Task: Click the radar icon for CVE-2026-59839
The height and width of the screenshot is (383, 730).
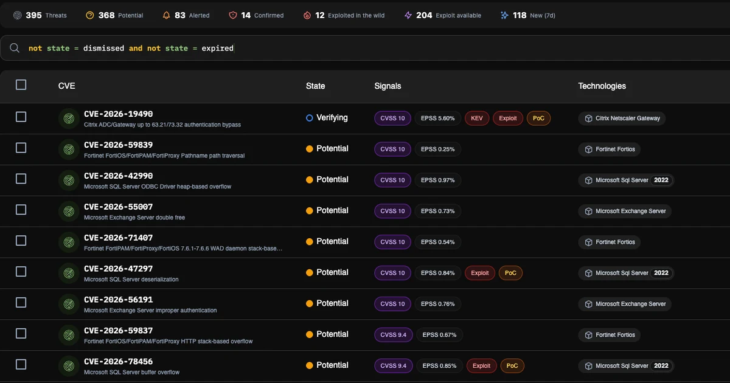Action: [69, 149]
